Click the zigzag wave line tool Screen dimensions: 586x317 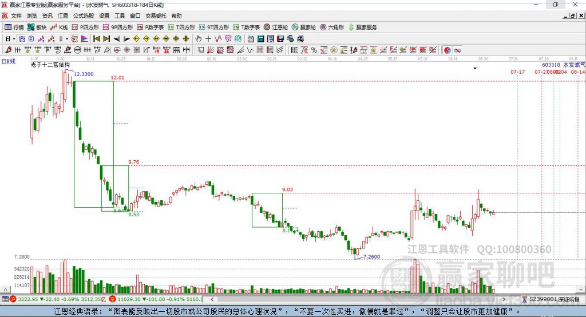(x=250, y=50)
